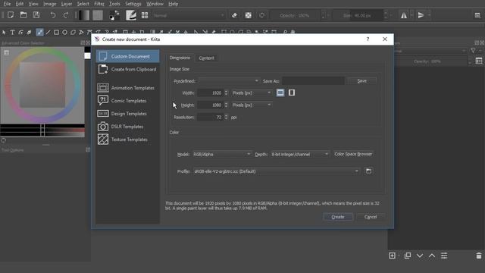Open the workspace chooser icon

pyautogui.click(x=477, y=15)
